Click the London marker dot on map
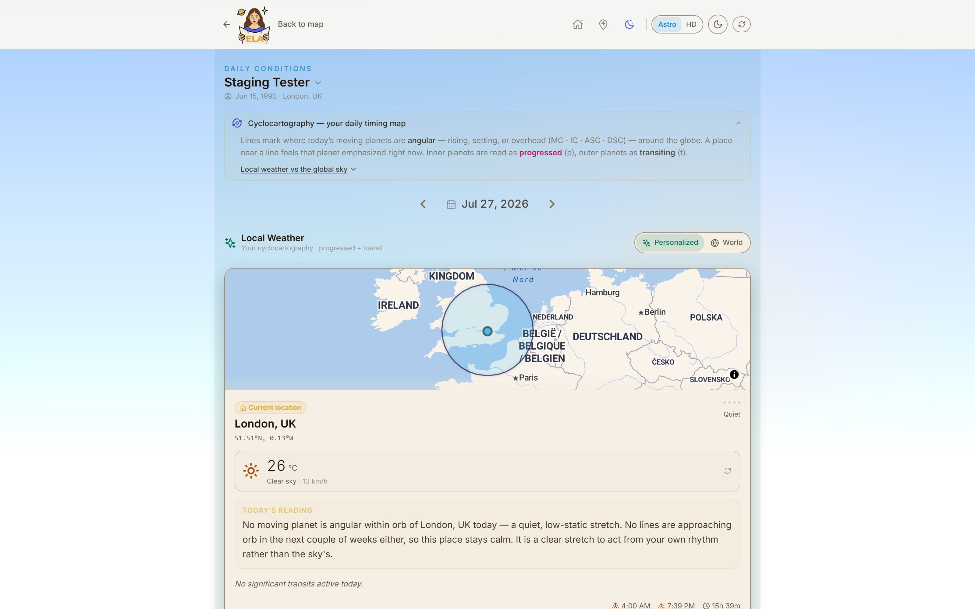This screenshot has width=975, height=609. [x=487, y=331]
